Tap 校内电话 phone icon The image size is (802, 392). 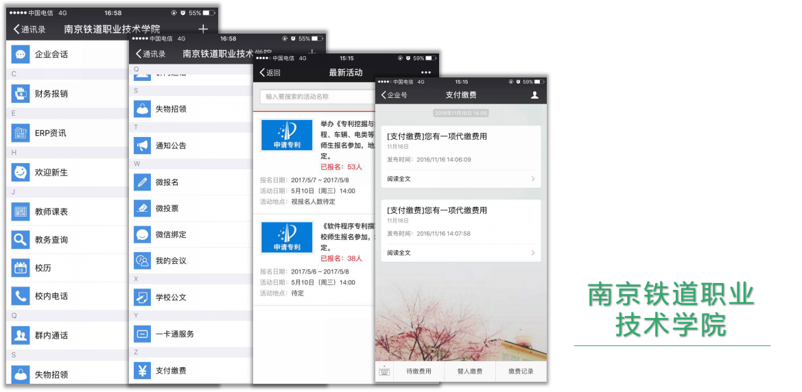point(21,296)
